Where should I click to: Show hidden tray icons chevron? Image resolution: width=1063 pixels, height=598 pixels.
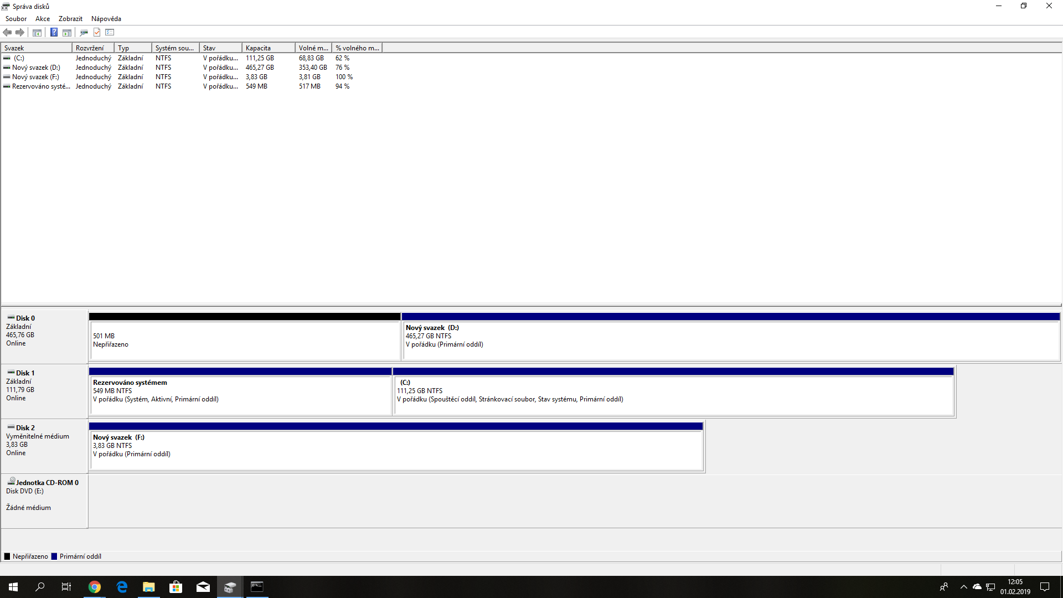click(963, 587)
